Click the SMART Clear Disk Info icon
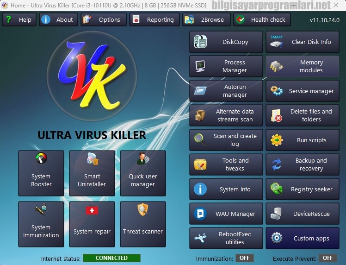The image size is (346, 265). [277, 42]
